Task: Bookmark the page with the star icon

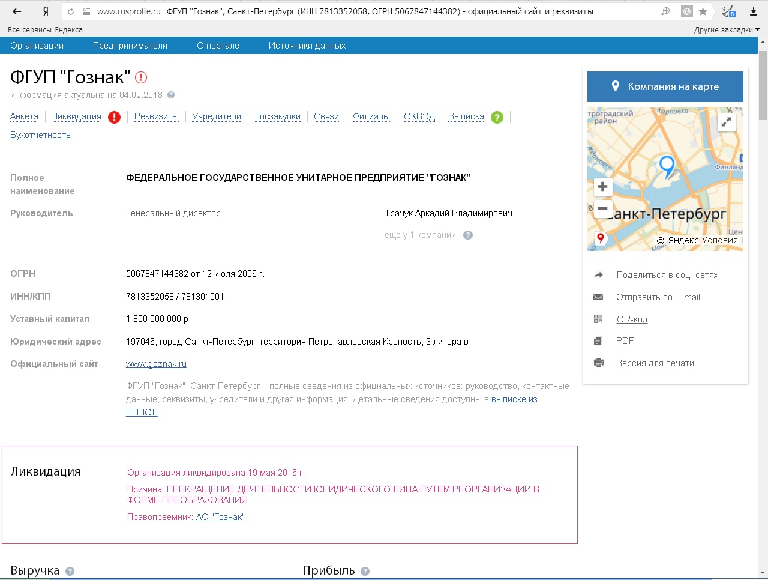Action: pyautogui.click(x=703, y=11)
